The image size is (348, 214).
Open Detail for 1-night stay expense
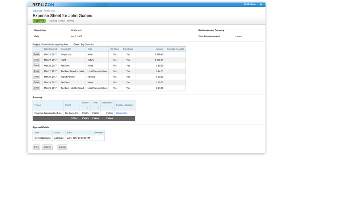point(36,54)
